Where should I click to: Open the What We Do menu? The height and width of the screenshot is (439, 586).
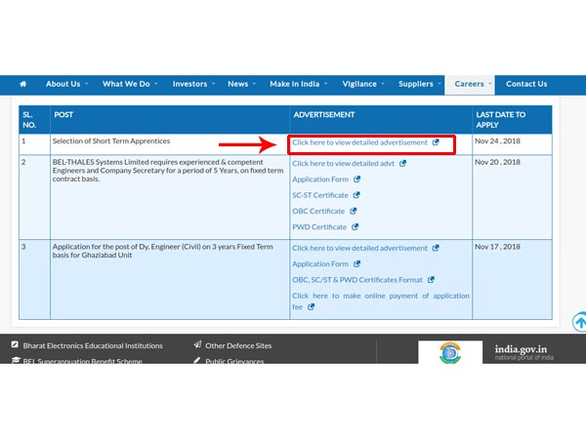126,84
